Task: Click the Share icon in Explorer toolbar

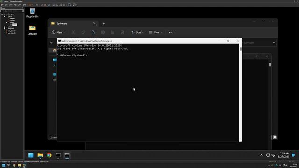Action: (113, 32)
